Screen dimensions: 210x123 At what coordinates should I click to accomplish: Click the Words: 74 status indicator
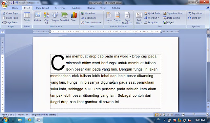point(23,115)
